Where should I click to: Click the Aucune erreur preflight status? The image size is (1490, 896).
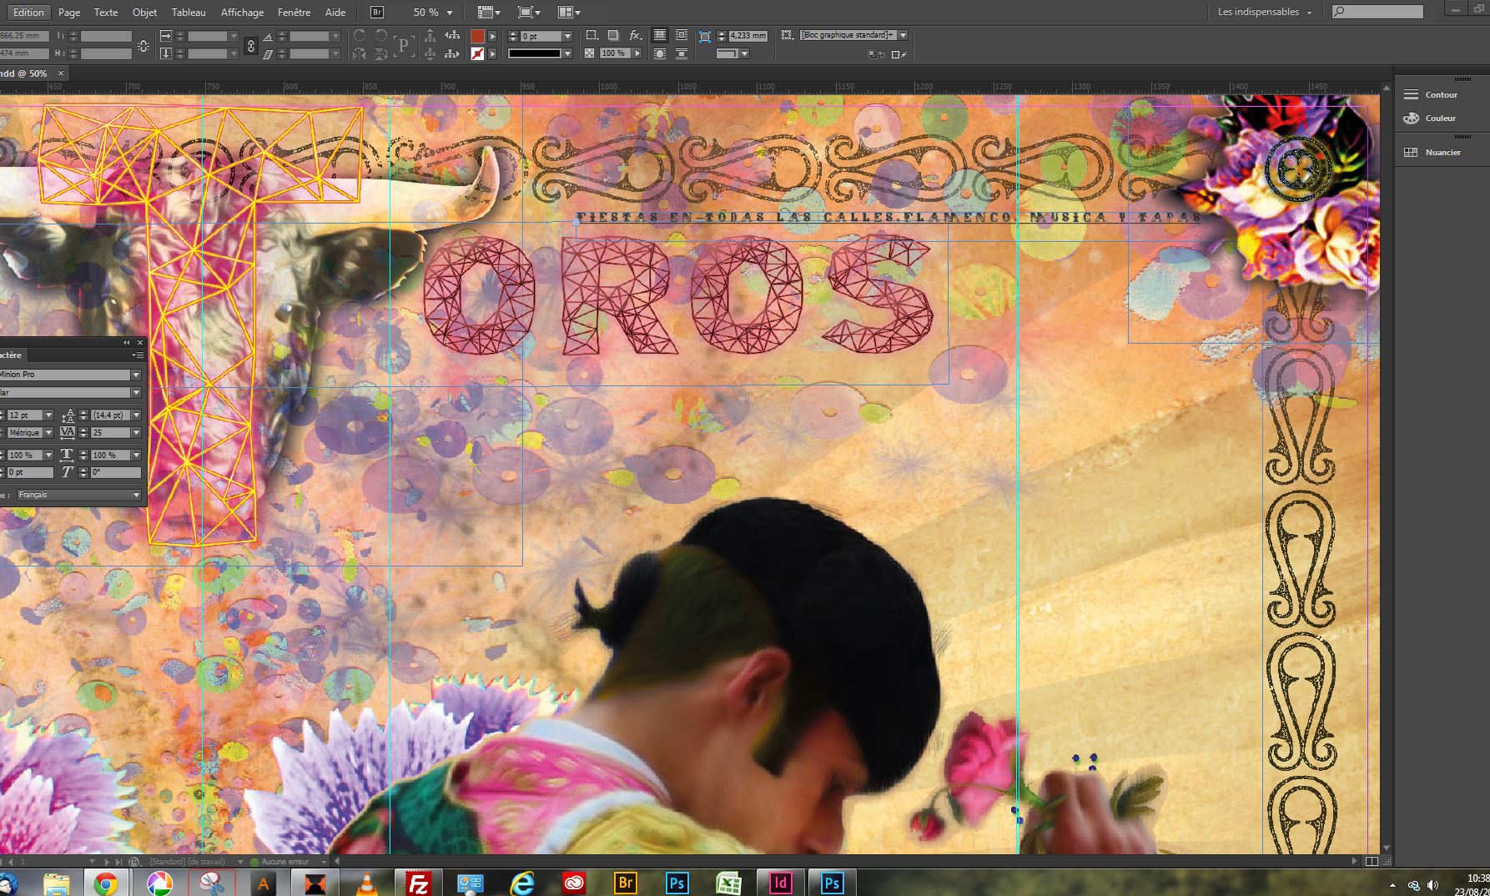[285, 861]
